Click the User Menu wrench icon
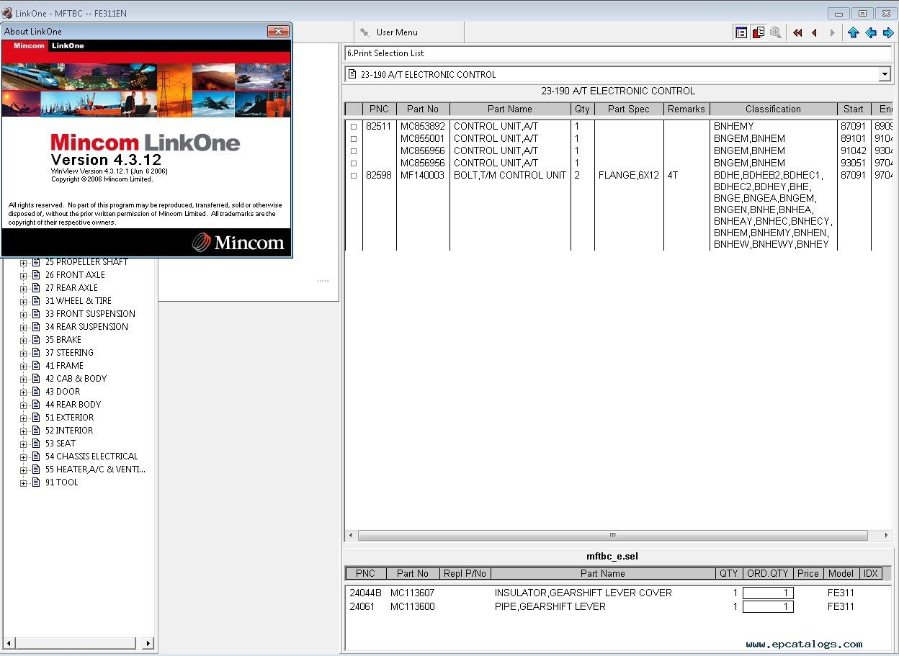 (364, 32)
